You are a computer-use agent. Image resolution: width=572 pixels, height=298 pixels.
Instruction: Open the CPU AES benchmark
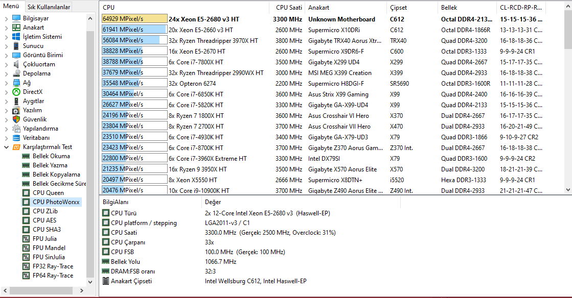[x=44, y=220]
